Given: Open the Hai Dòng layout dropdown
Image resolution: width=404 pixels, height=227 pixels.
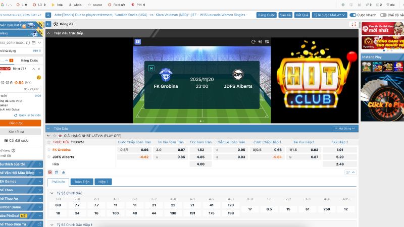Looking at the screenshot, I should pos(345,129).
